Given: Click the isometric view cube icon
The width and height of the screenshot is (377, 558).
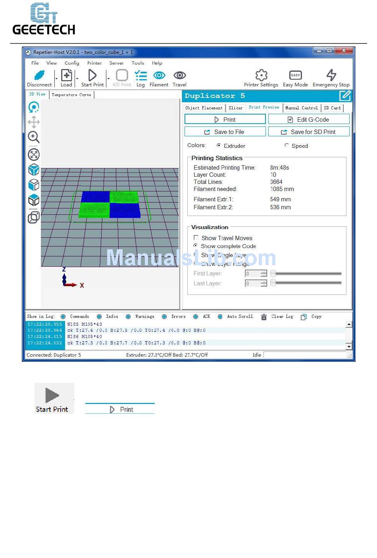Looking at the screenshot, I should point(34,170).
